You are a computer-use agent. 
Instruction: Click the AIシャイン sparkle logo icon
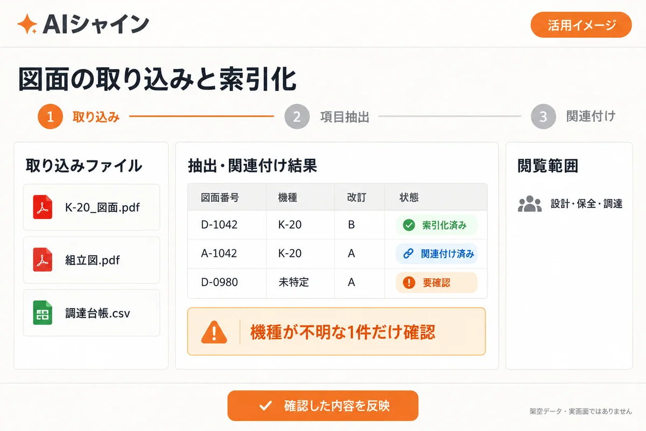(x=27, y=24)
